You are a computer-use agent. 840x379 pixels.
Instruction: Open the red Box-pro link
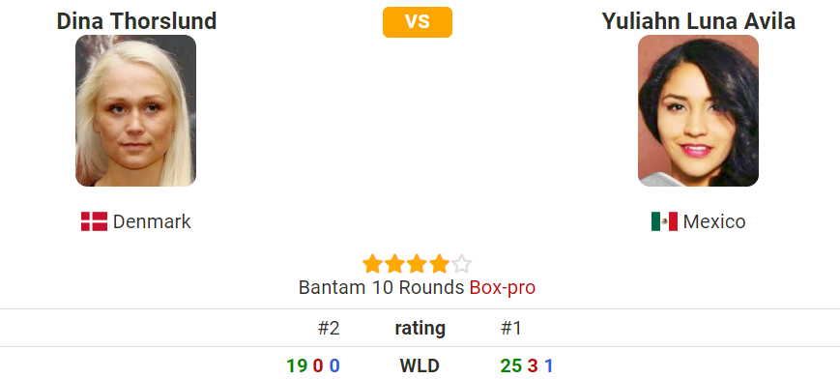[x=503, y=288]
